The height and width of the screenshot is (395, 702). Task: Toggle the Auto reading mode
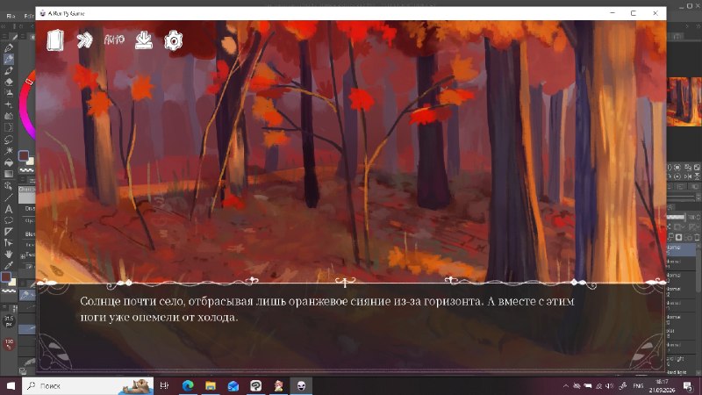coord(114,39)
